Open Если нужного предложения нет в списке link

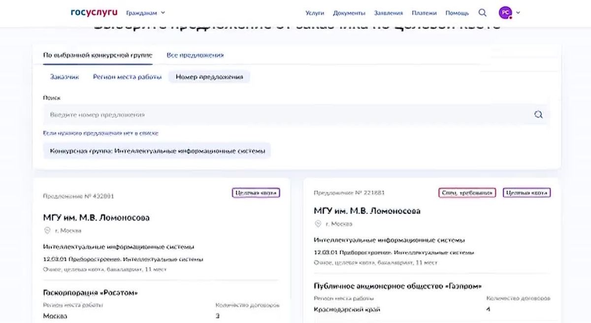pyautogui.click(x=100, y=133)
